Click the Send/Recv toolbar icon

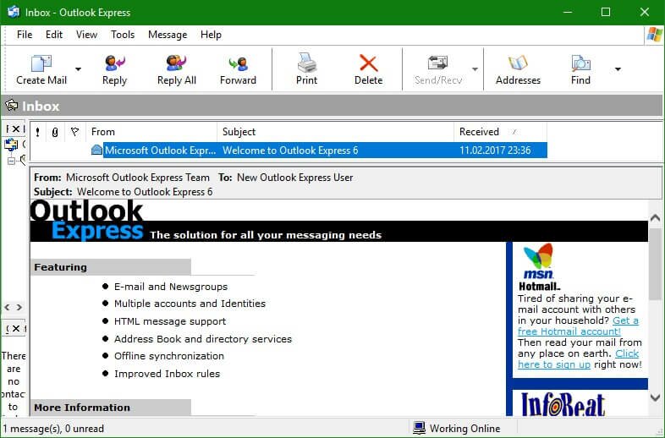[437, 63]
